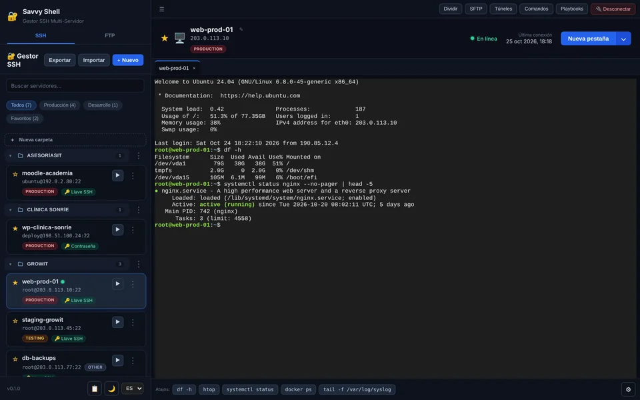Connect to wp-clinica-sonrie with play button
Viewport: 640px width, 400px height.
click(x=117, y=230)
